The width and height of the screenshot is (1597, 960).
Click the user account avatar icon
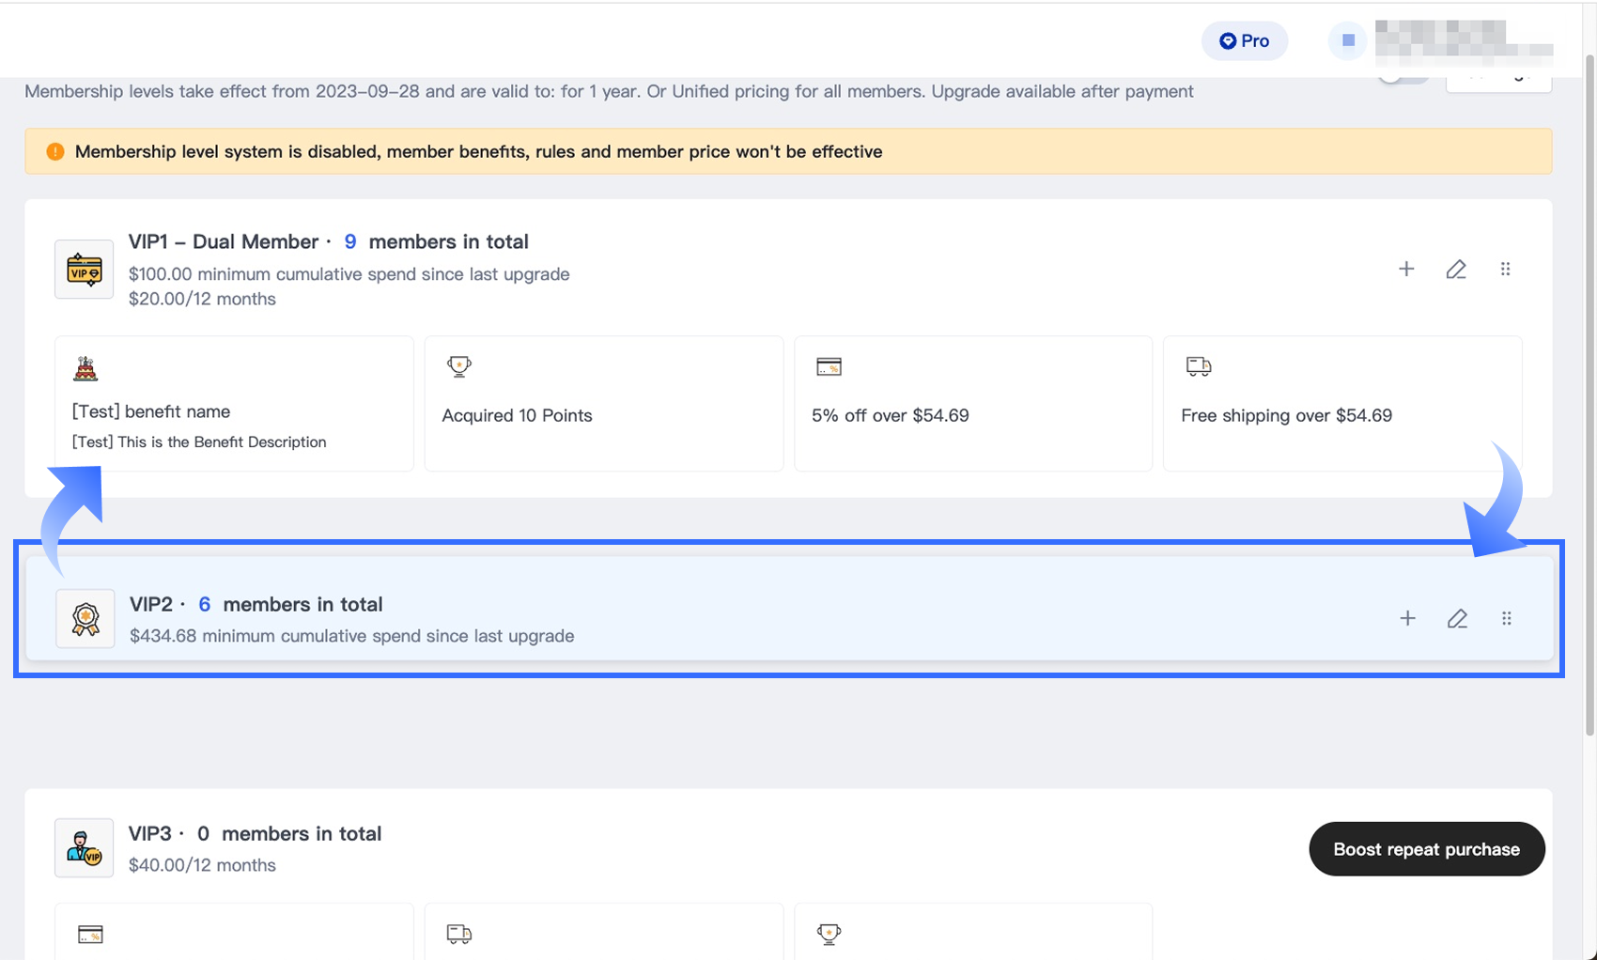(x=1348, y=40)
